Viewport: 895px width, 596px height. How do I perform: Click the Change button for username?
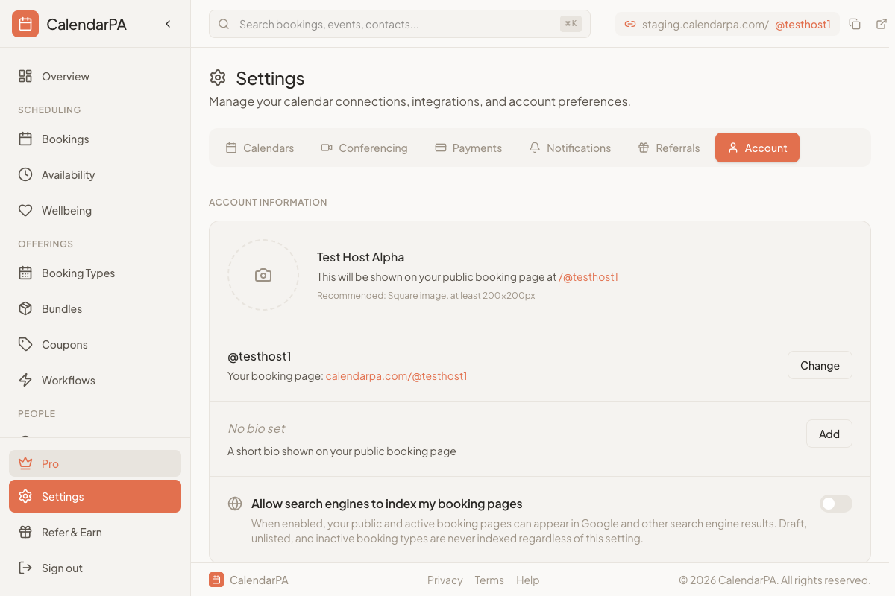click(x=820, y=365)
